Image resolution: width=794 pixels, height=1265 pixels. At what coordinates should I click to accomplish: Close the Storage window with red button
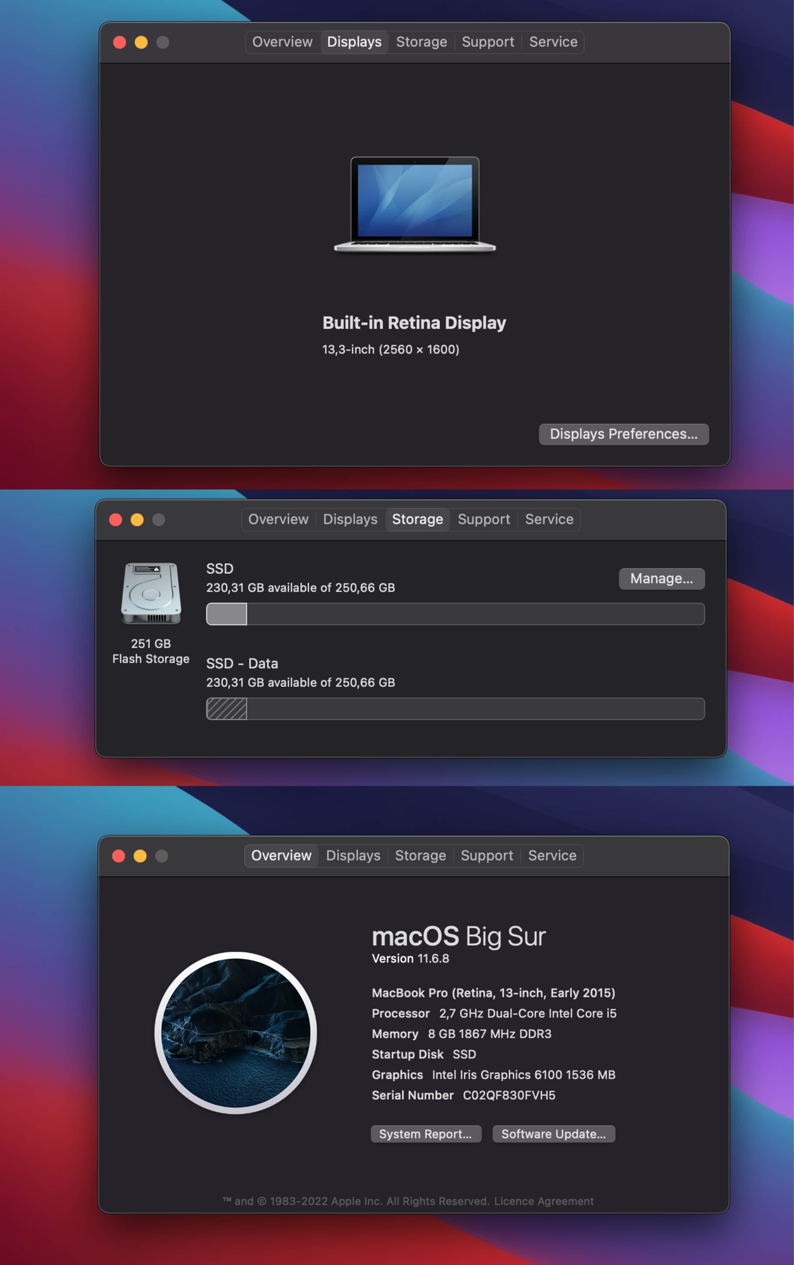coord(116,519)
